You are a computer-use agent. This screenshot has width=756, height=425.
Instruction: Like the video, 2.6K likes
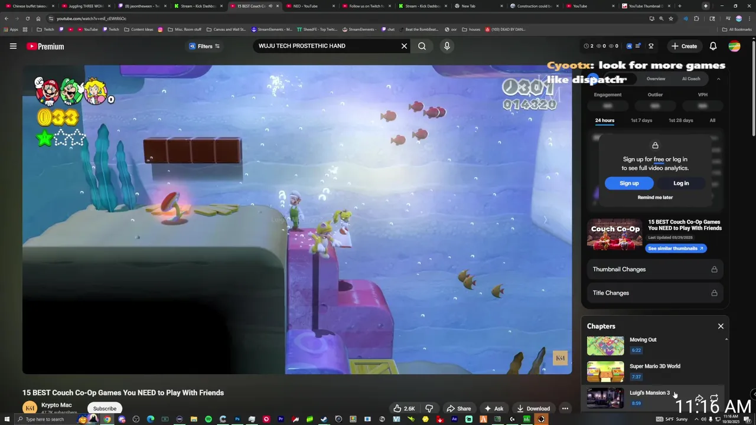tap(405, 408)
